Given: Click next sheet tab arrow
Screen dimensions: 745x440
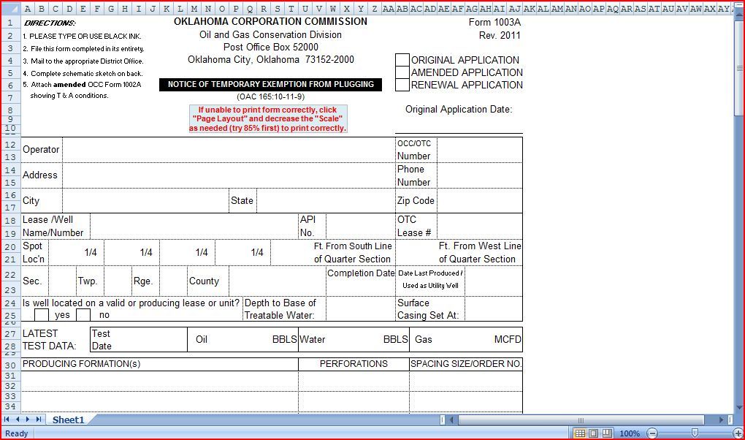Looking at the screenshot, I should [28, 420].
